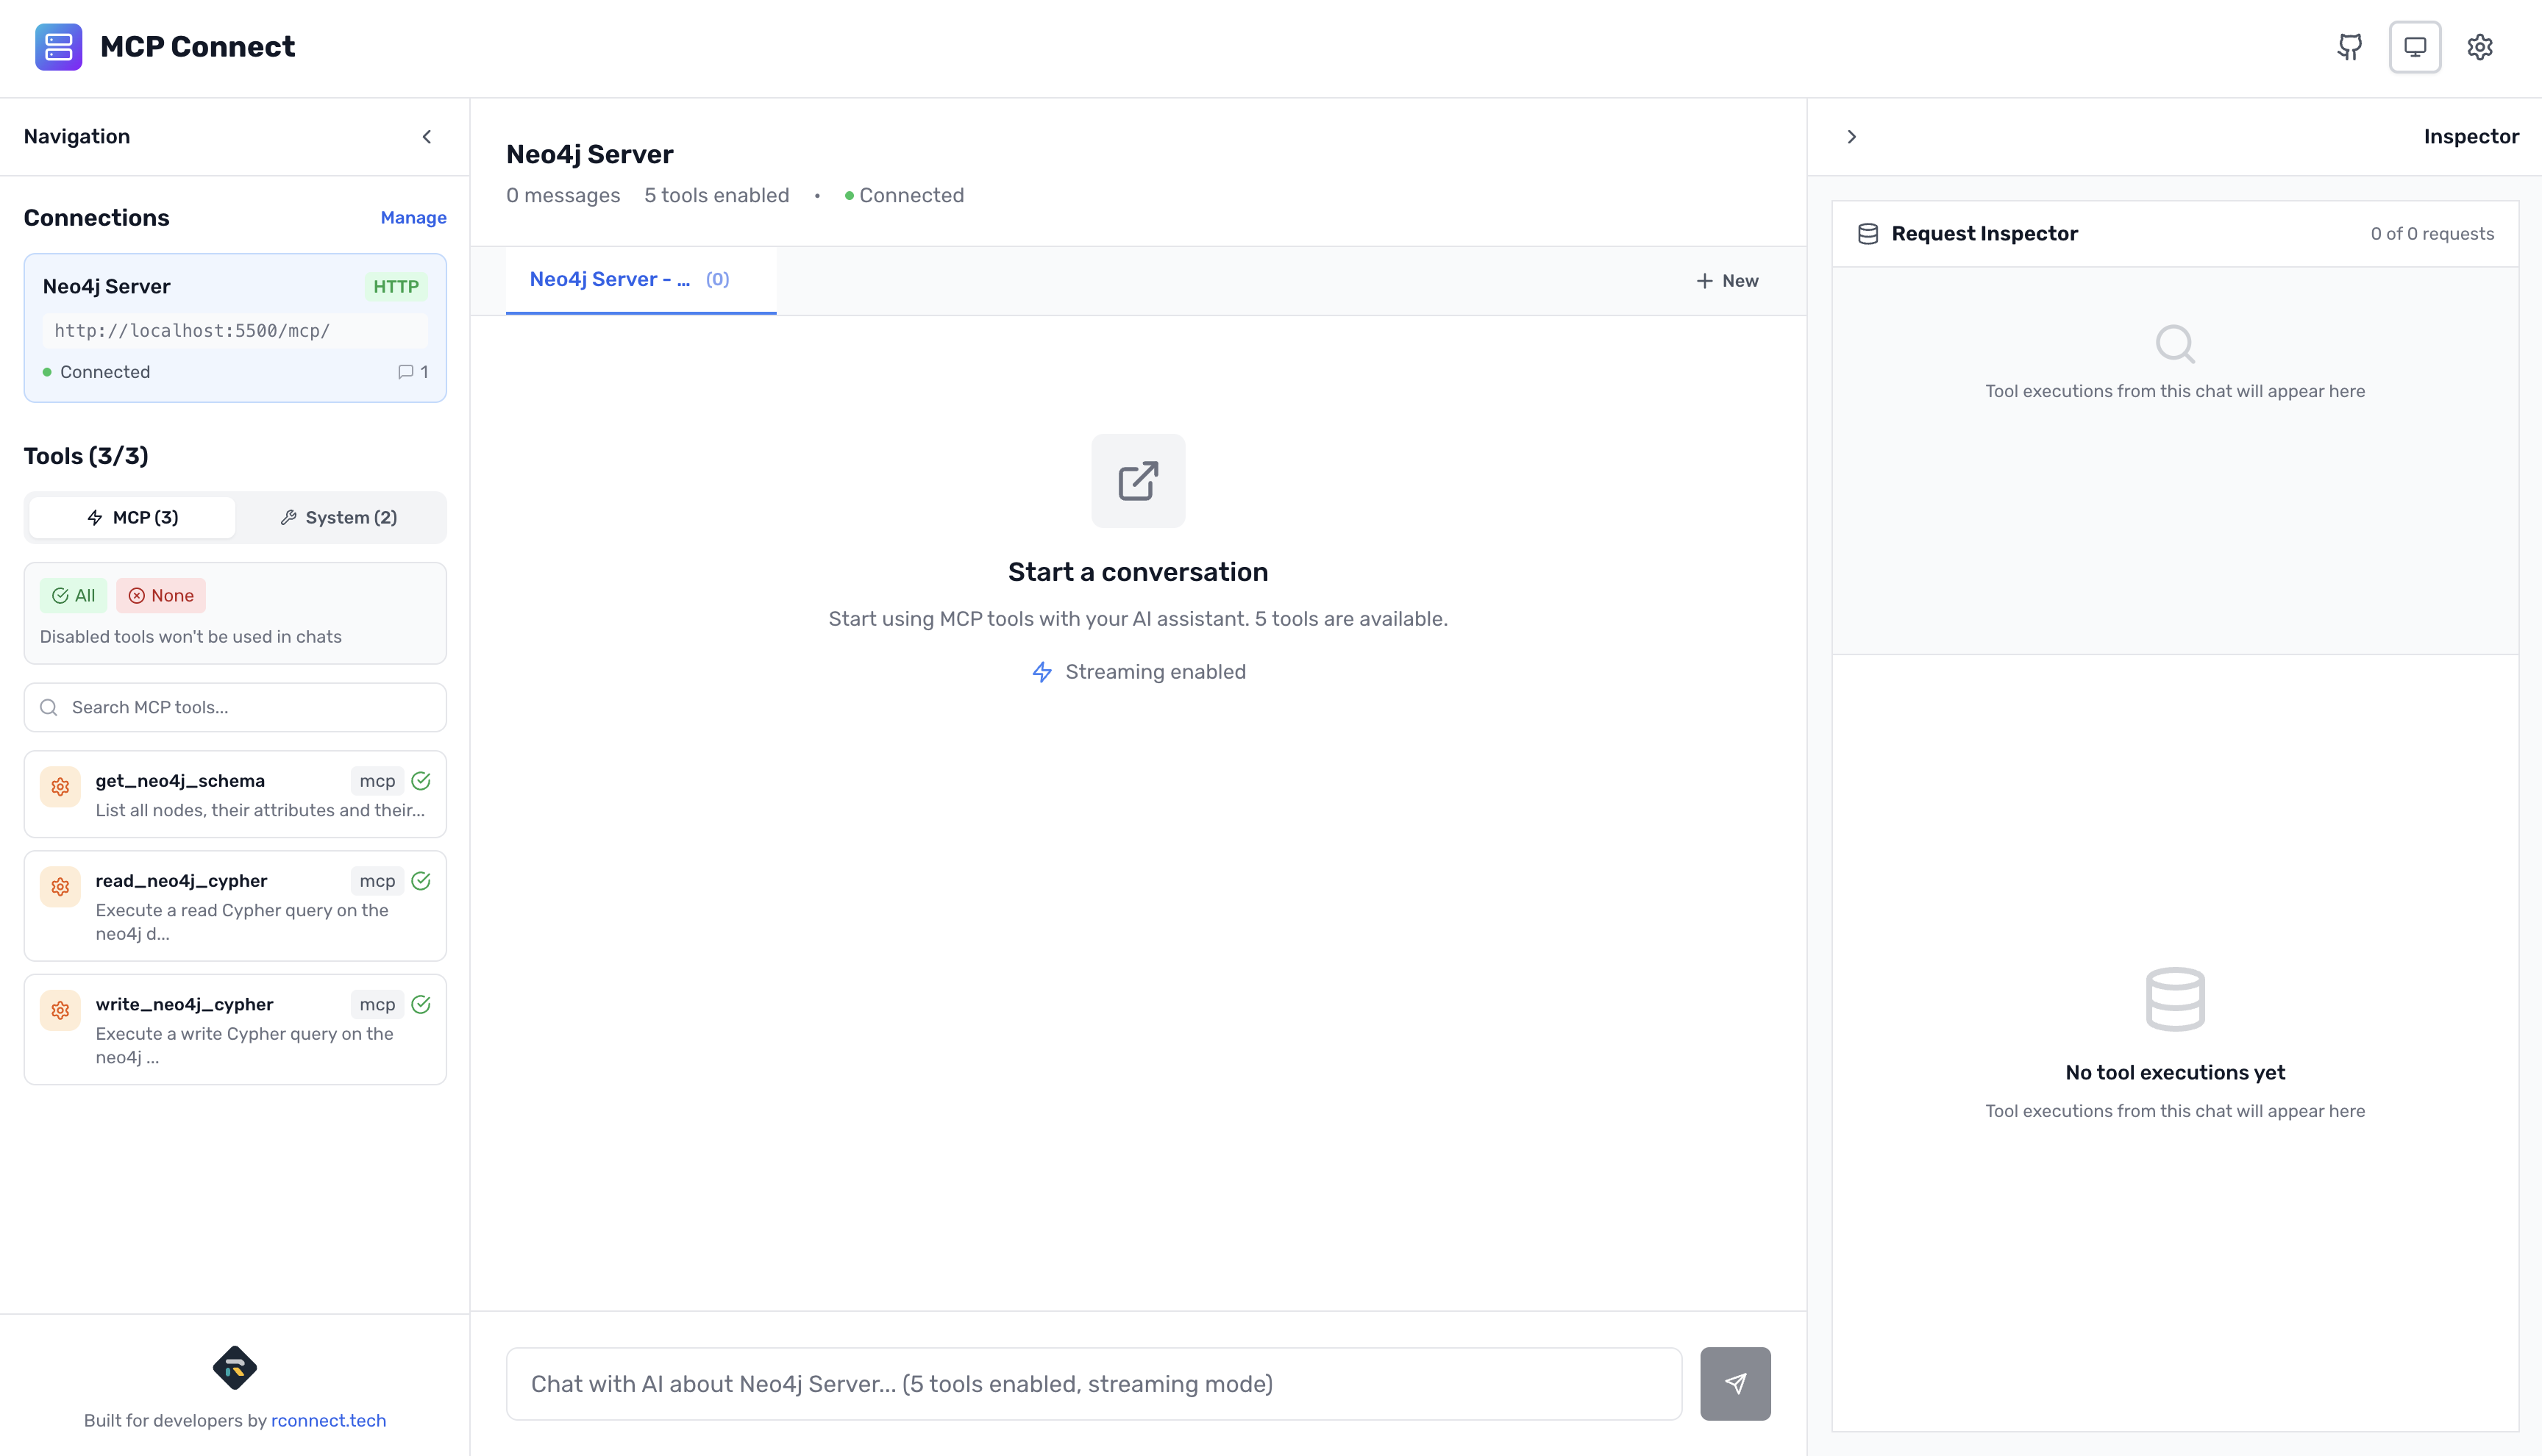
Task: Click the Request Inspector database icon
Action: (x=1868, y=233)
